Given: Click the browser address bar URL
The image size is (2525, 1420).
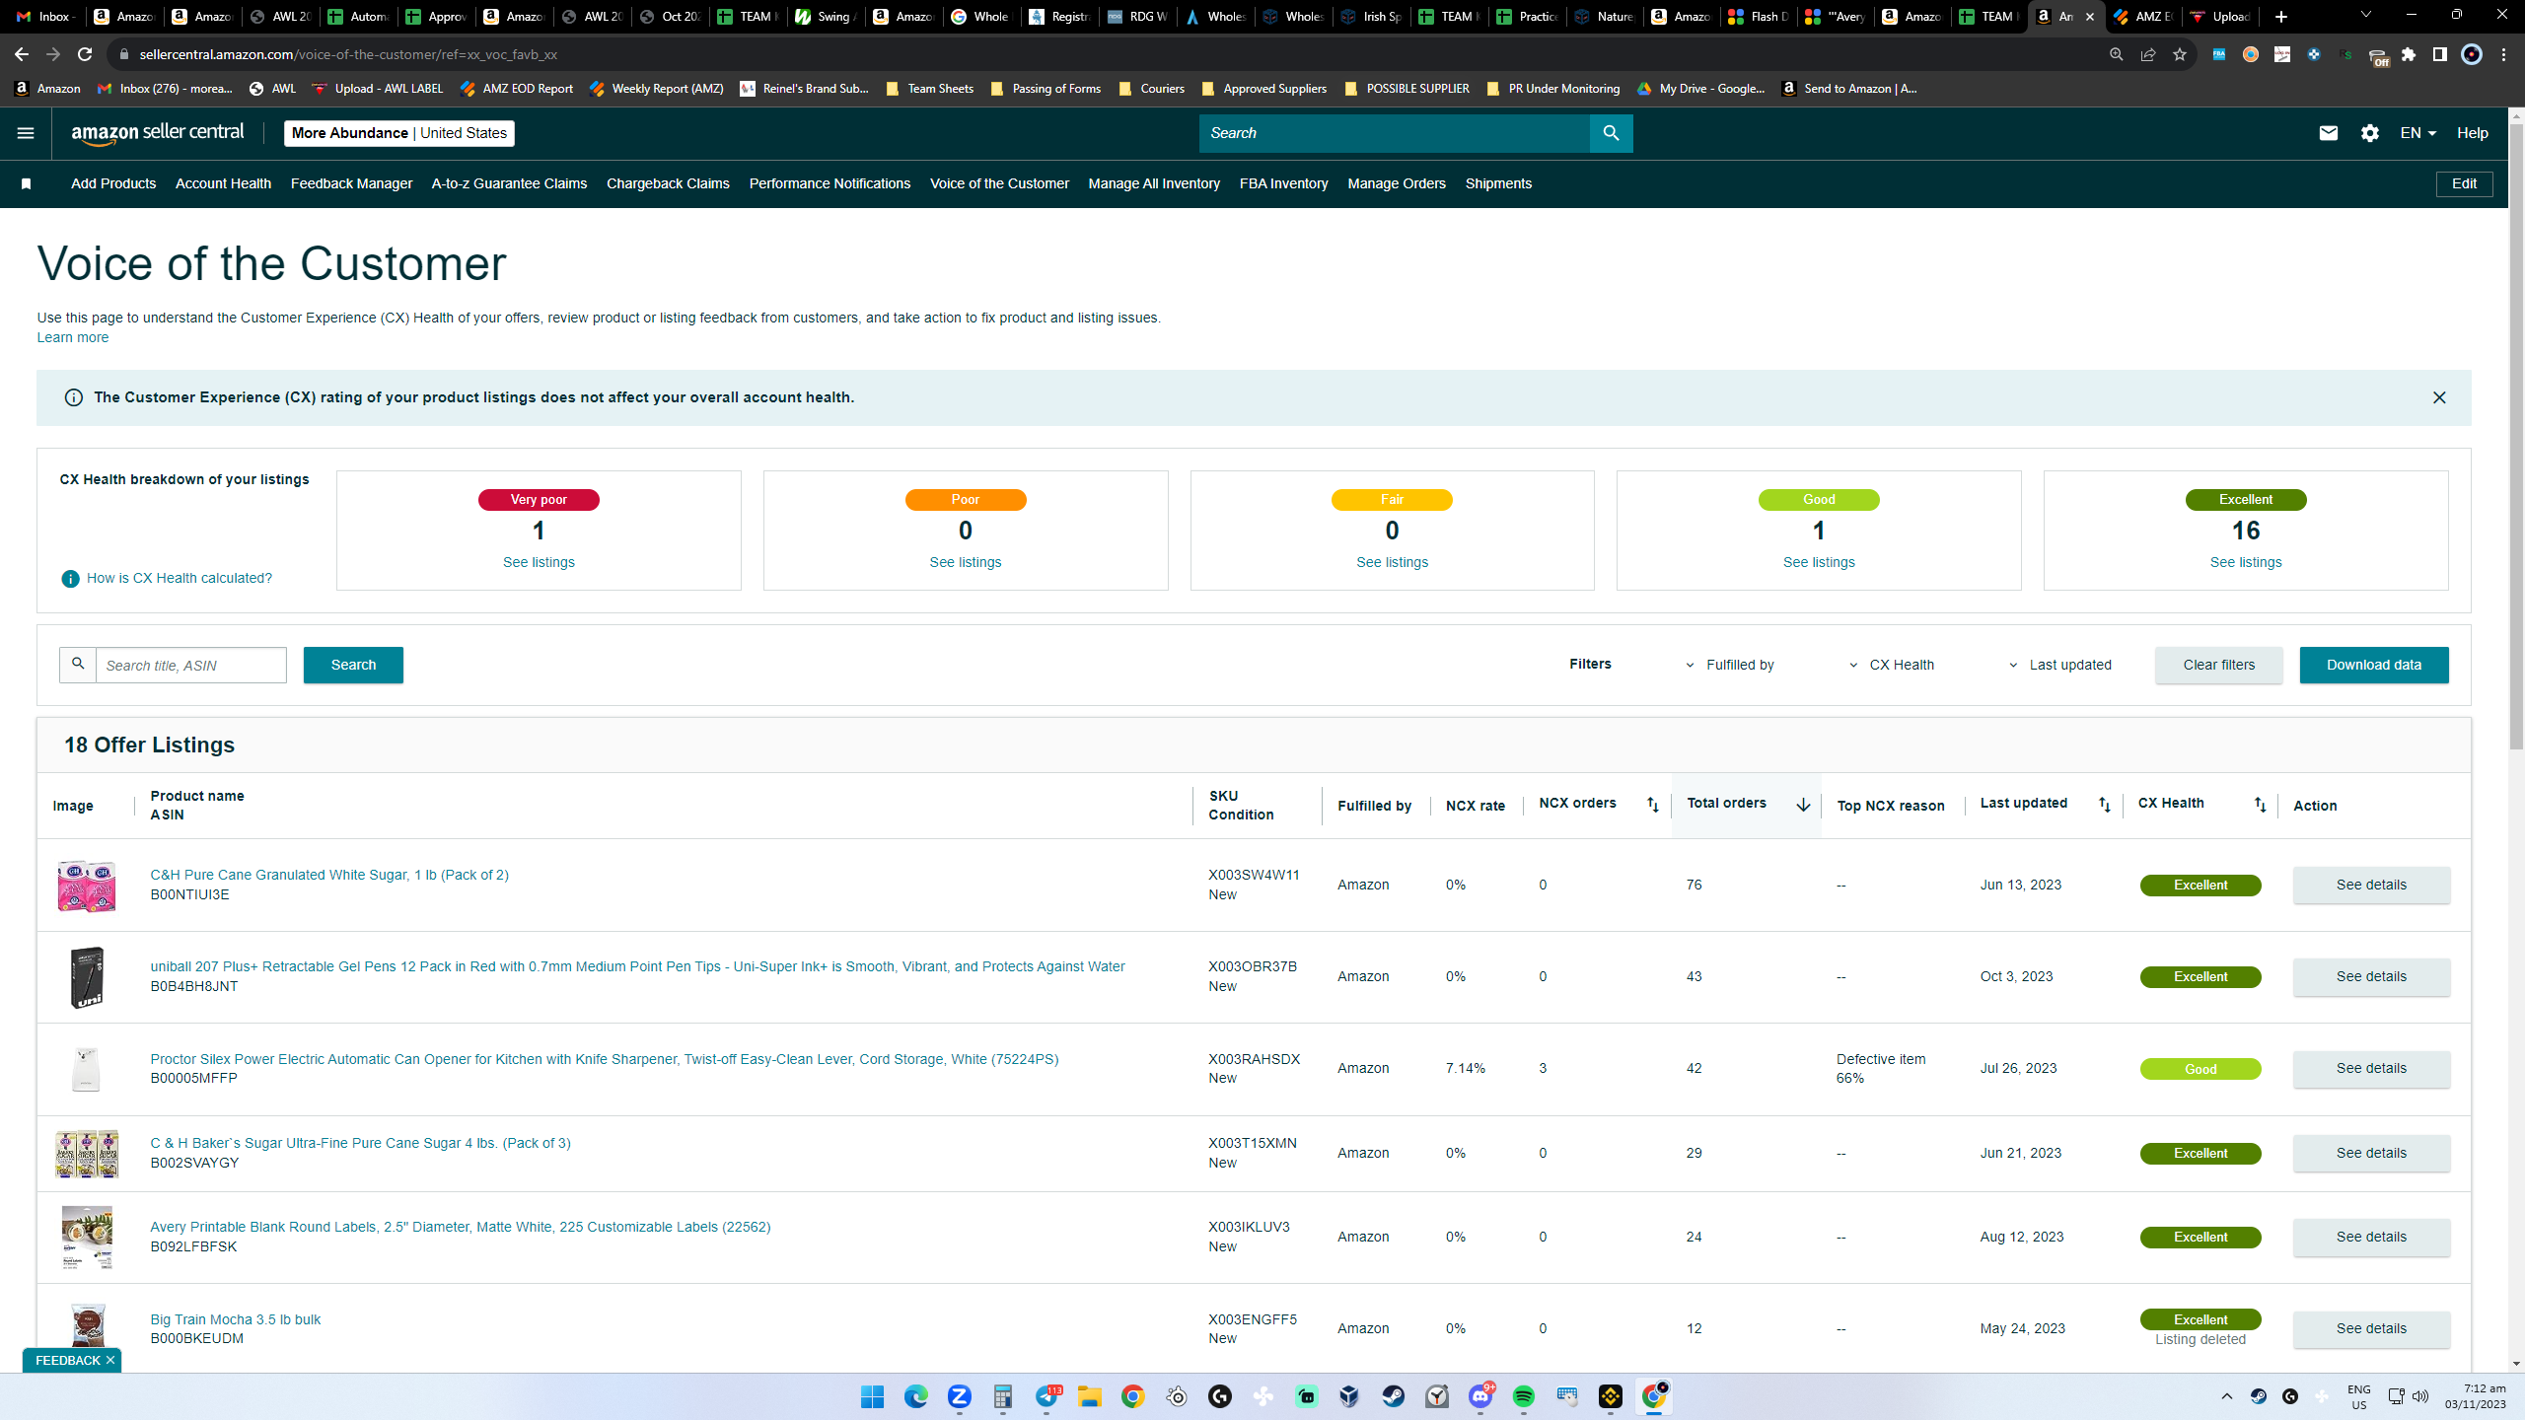Looking at the screenshot, I should tap(348, 54).
